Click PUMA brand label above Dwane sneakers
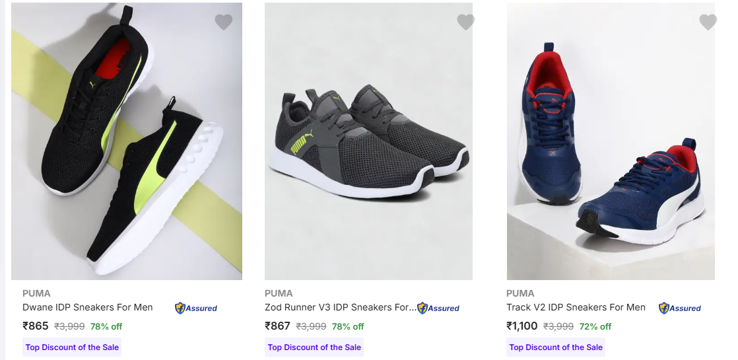This screenshot has width=738, height=360. pyautogui.click(x=36, y=293)
